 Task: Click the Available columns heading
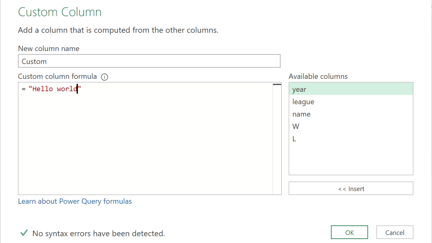tap(318, 77)
